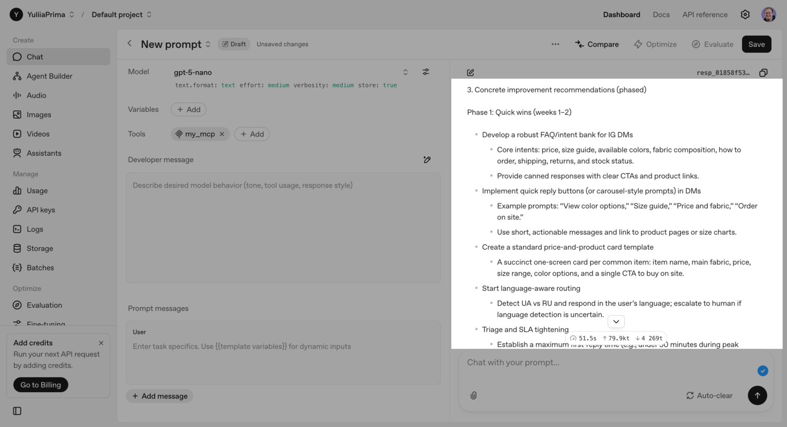The image size is (787, 427).
Task: Open Agent Builder in sidebar
Action: [49, 76]
